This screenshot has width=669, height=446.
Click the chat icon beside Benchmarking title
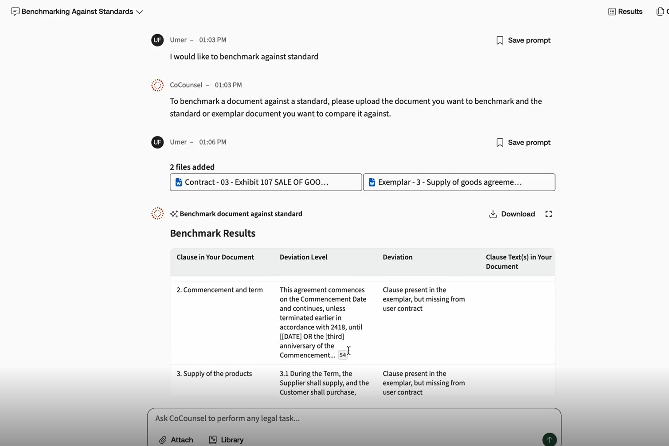[15, 12]
